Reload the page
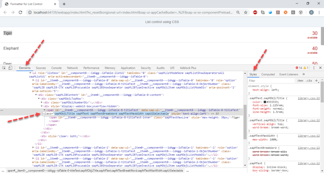The width and height of the screenshot is (324, 173). (x=20, y=12)
